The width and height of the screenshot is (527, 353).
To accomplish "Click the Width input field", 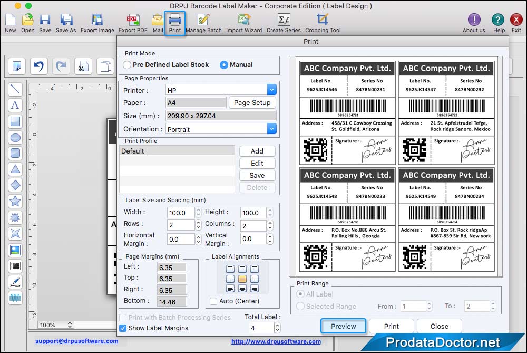I will [x=181, y=213].
